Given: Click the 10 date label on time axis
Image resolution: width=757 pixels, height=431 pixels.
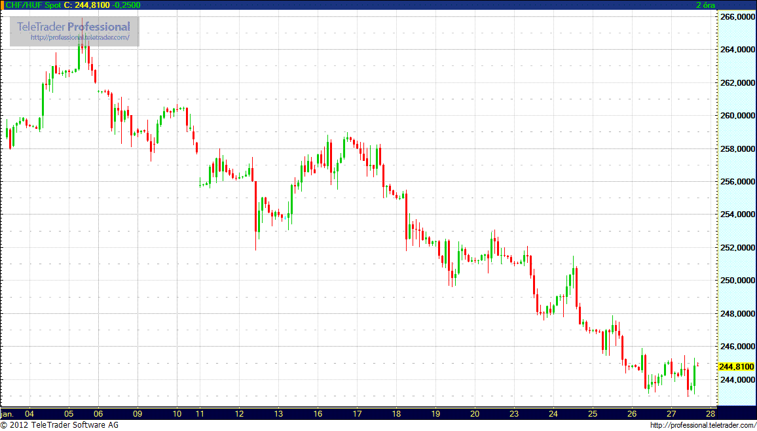Looking at the screenshot, I should point(176,413).
